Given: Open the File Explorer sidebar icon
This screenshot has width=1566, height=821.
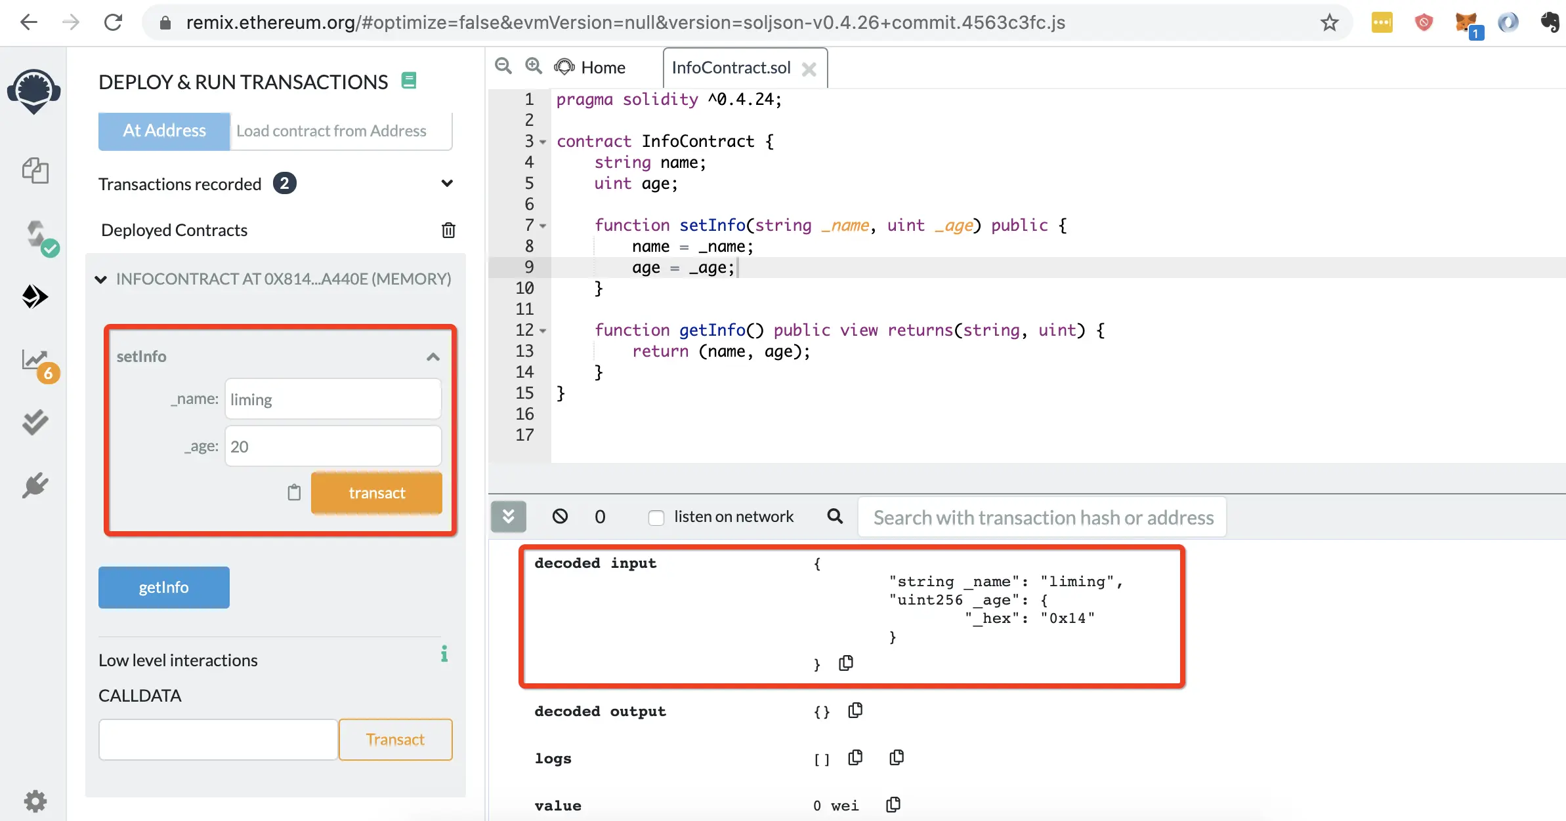Looking at the screenshot, I should click(35, 170).
